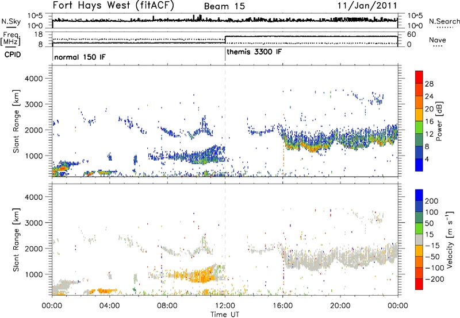Image resolution: width=460 pixels, height=318 pixels.
Task: Pick the gray segment of Velocity colorbar
Action: coord(419,239)
